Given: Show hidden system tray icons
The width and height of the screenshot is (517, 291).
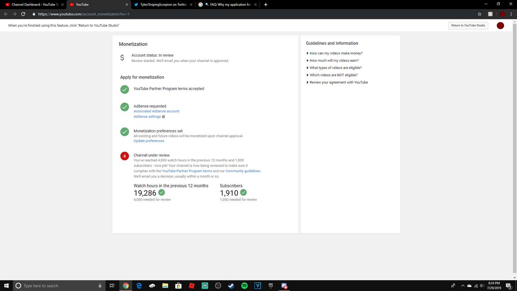Looking at the screenshot, I should pyautogui.click(x=463, y=285).
